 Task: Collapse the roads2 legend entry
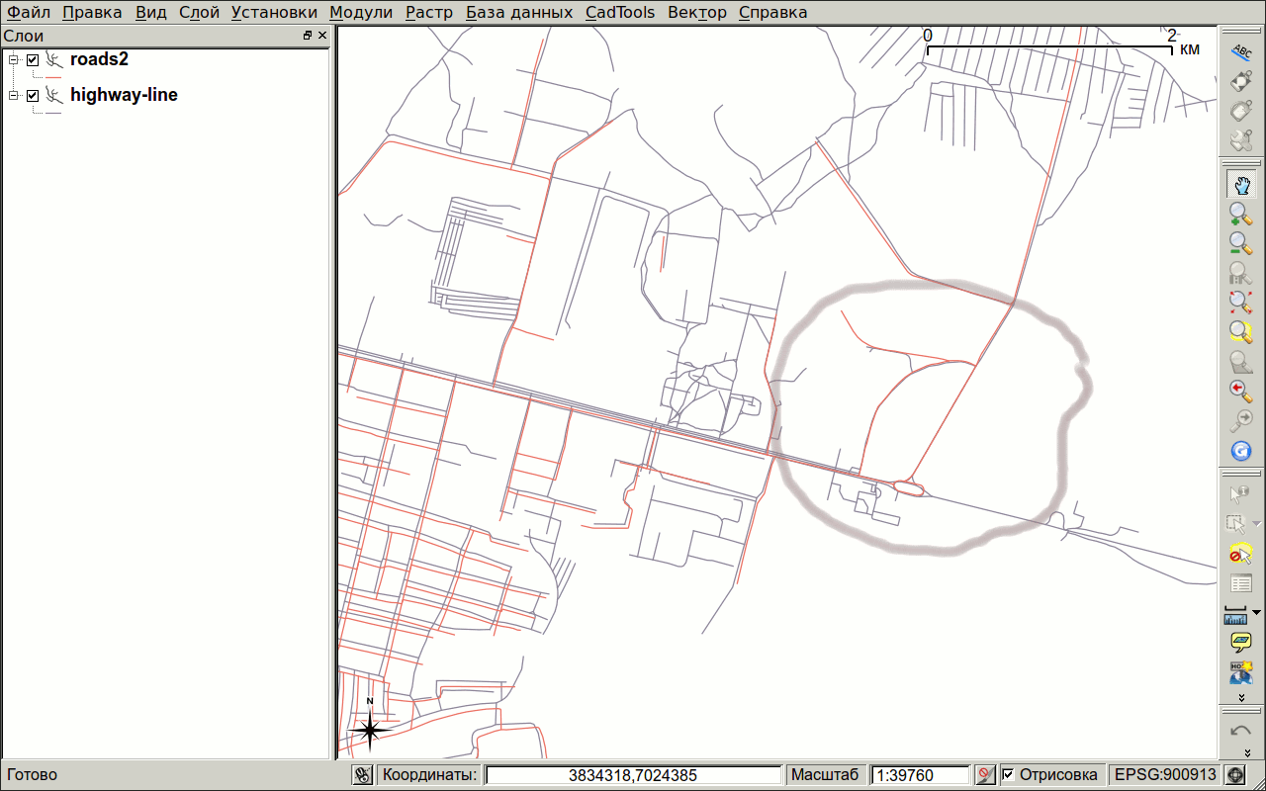[x=14, y=59]
